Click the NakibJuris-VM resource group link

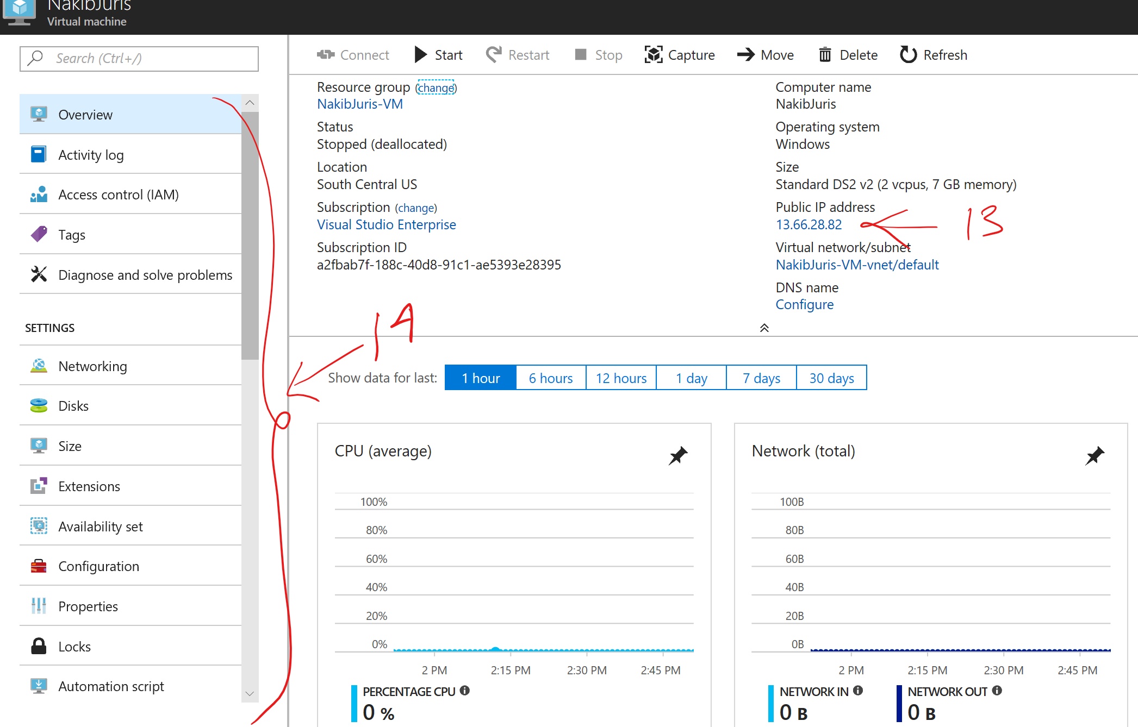click(x=360, y=104)
